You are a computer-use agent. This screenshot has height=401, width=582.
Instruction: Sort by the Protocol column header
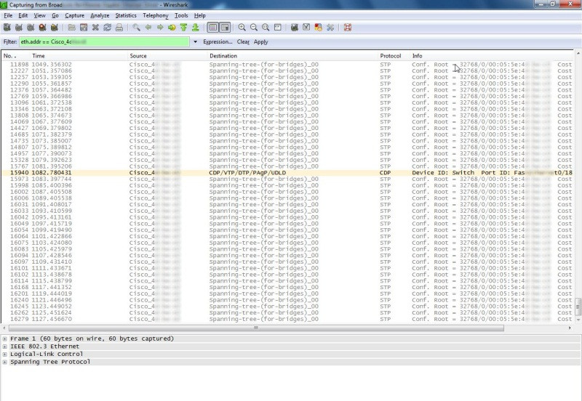[394, 56]
